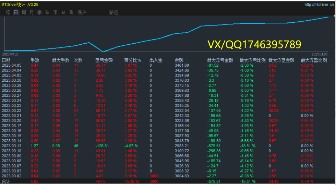Select the 2023.03.22 date cell
Screen dimensions: 336x185
[12, 111]
